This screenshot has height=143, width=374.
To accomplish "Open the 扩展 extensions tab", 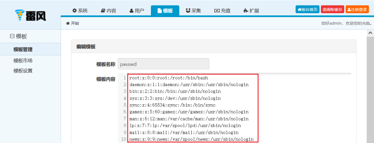I will (251, 11).
